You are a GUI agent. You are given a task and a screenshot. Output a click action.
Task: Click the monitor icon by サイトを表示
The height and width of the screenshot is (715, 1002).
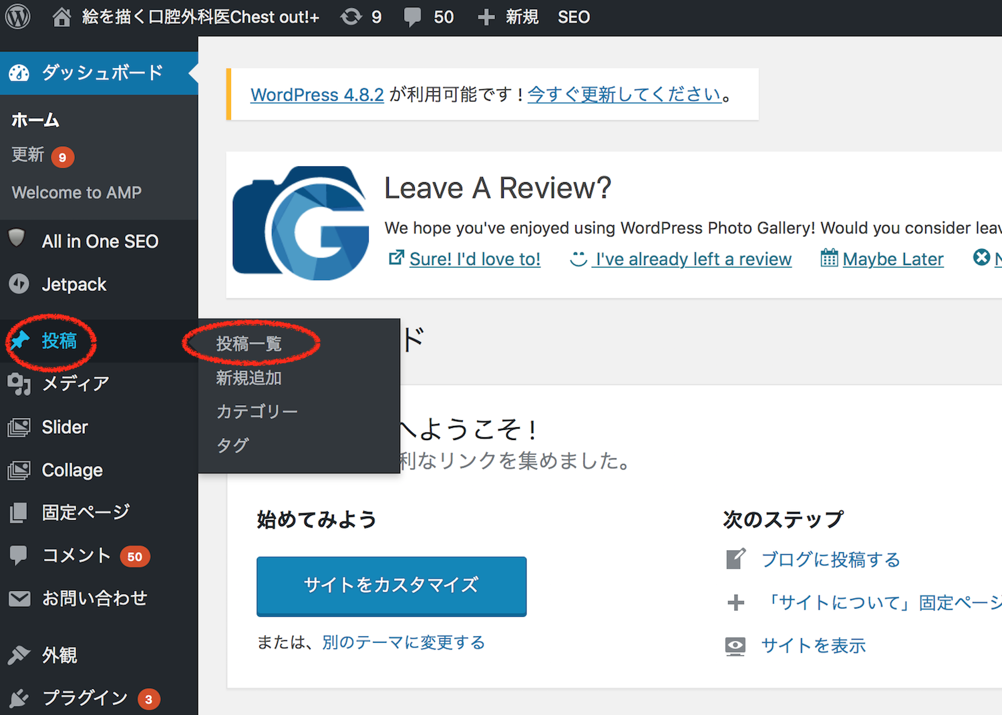pos(735,646)
